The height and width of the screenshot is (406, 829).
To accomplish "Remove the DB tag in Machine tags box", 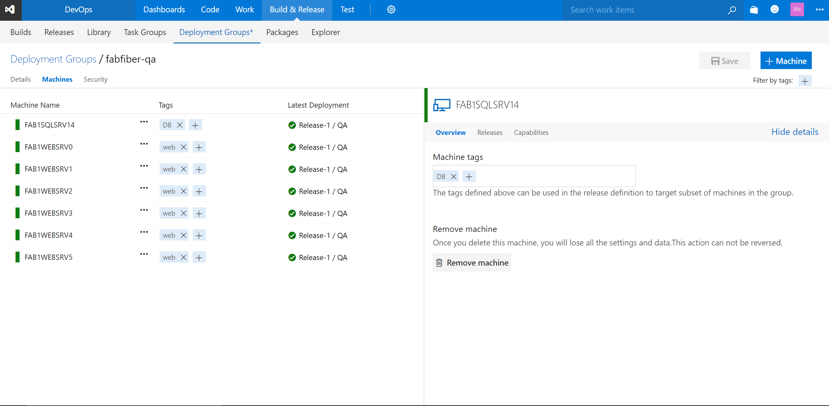I will coord(454,176).
